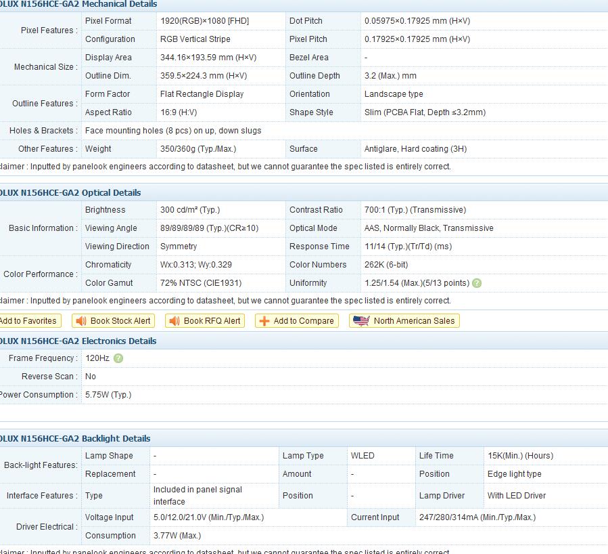Click the Book Stock Alert button
Viewport: 608px width, 554px height.
coord(113,321)
